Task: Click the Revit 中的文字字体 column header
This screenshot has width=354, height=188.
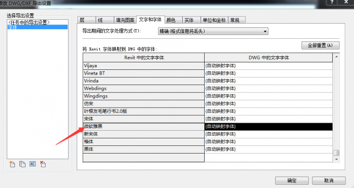Action: tap(144, 58)
